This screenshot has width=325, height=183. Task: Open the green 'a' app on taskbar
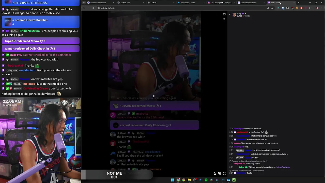(234, 180)
